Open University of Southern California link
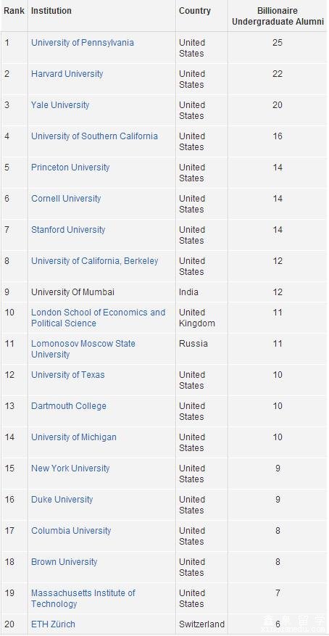The image size is (329, 636). tap(94, 136)
